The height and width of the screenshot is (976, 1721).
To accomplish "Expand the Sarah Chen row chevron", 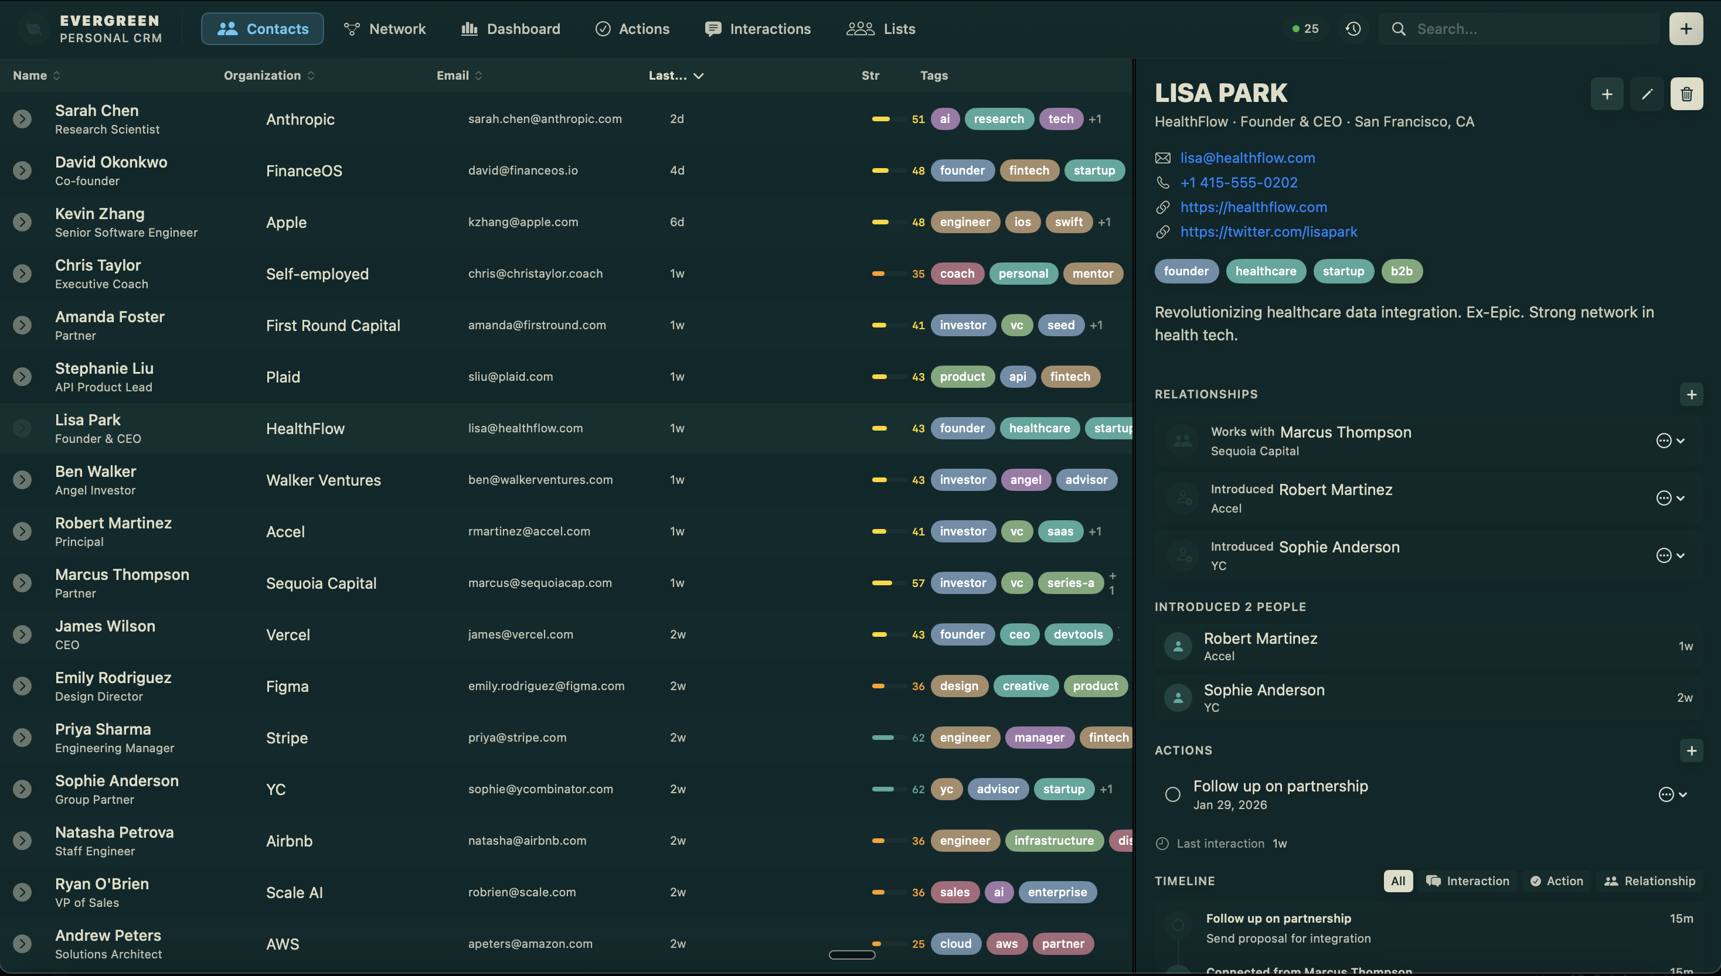I will (22, 120).
